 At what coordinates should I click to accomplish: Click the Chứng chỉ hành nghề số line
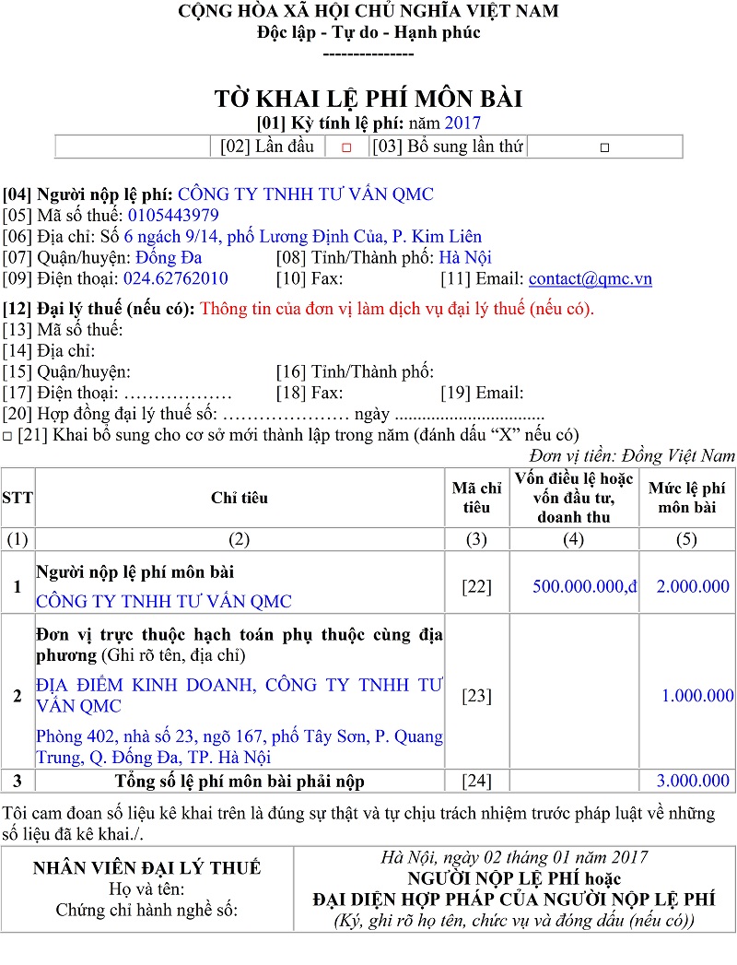coord(147,911)
